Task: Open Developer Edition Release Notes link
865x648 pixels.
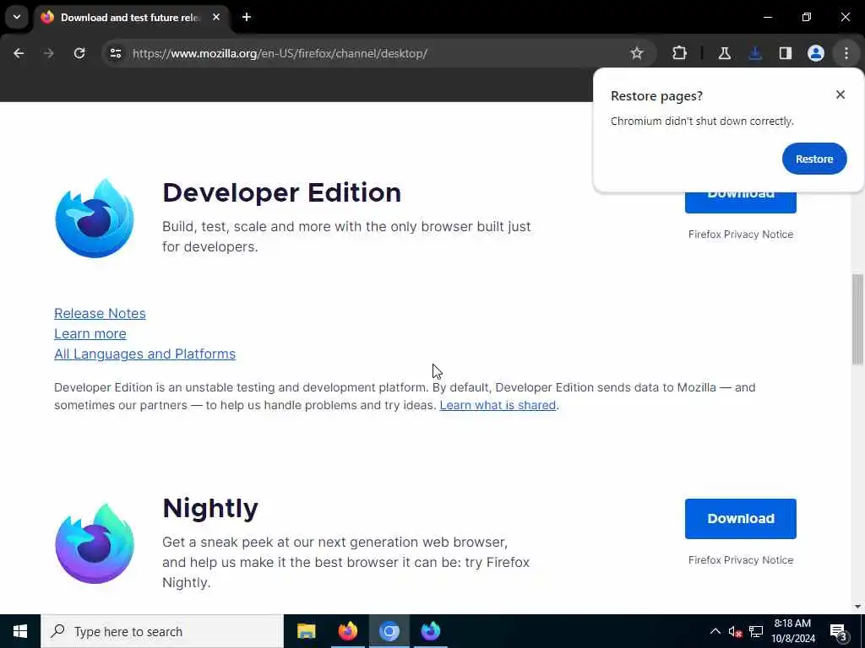Action: click(x=100, y=313)
